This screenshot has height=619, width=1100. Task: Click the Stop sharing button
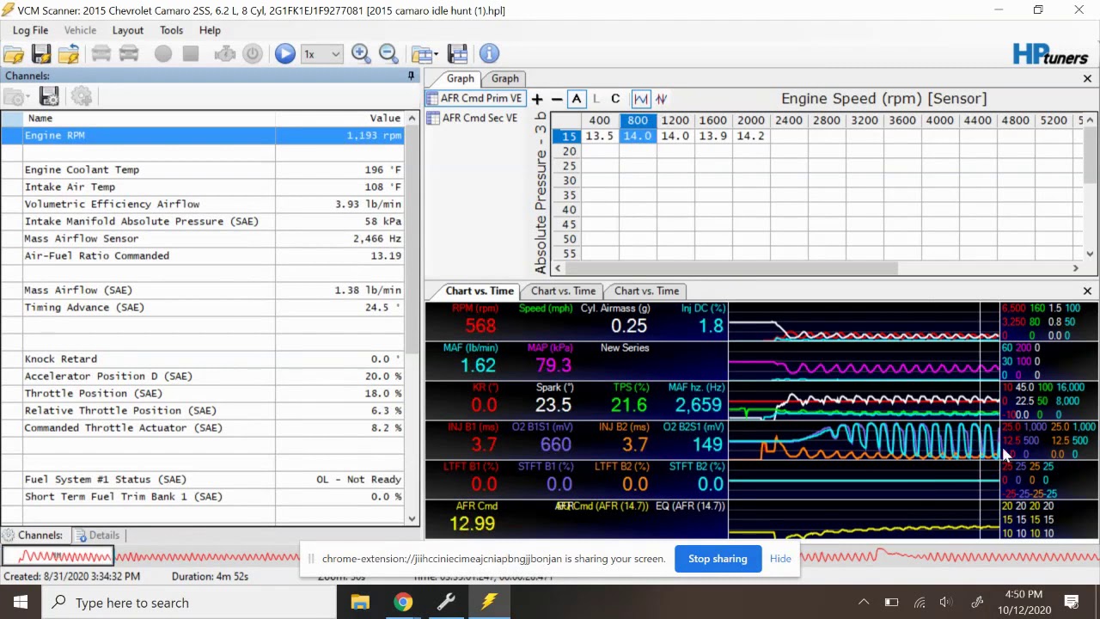tap(718, 559)
